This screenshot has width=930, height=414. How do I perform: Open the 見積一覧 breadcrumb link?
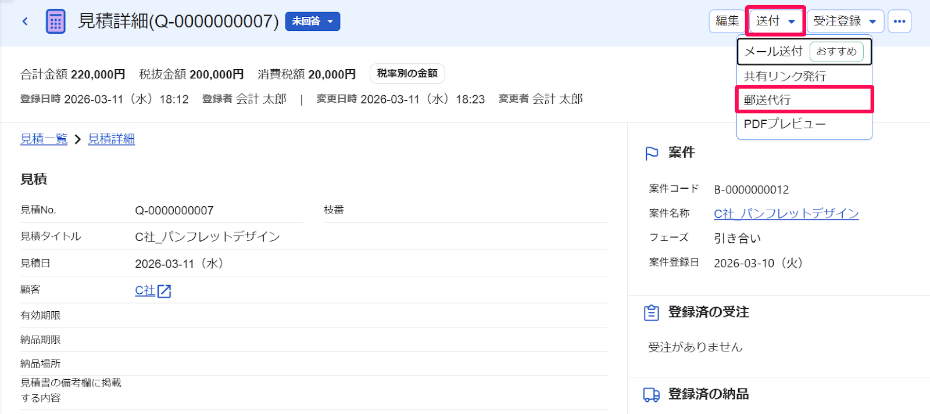pyautogui.click(x=44, y=139)
